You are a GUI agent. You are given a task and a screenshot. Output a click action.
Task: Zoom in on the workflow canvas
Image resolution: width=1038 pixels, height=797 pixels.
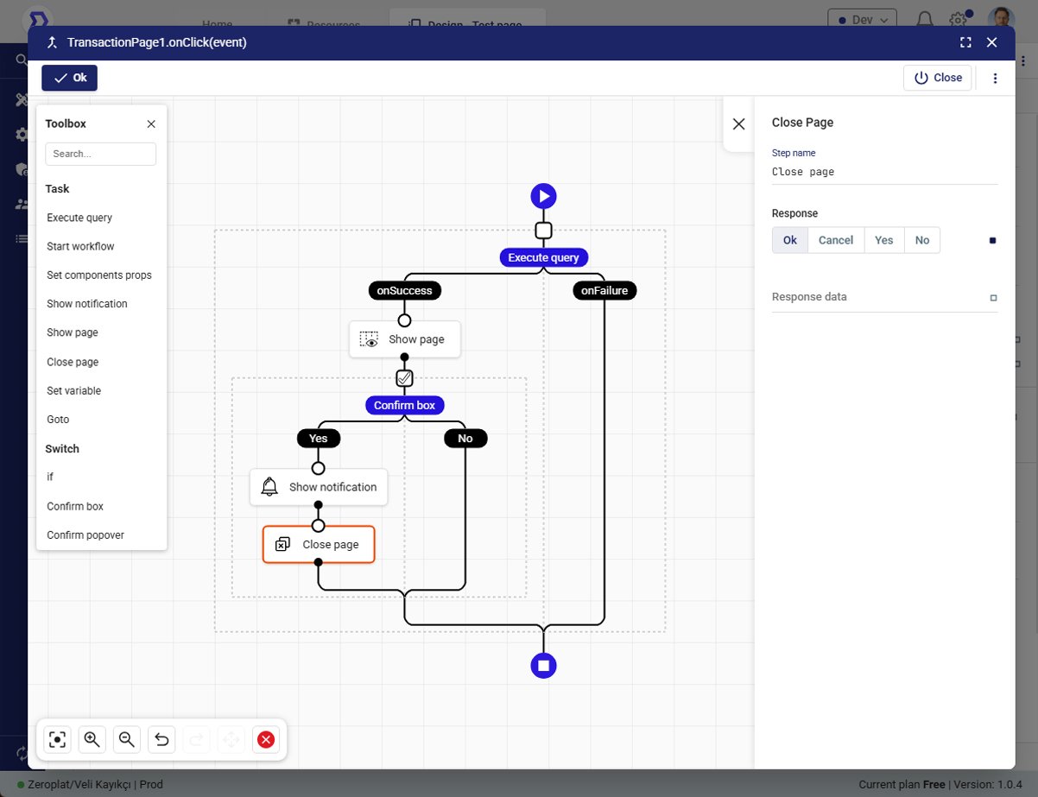92,740
